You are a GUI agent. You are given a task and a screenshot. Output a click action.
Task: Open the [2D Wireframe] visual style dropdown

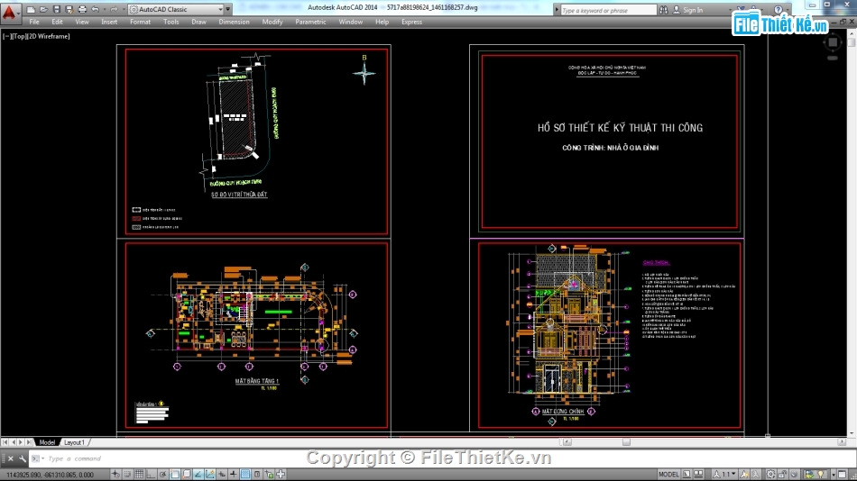tap(48, 36)
